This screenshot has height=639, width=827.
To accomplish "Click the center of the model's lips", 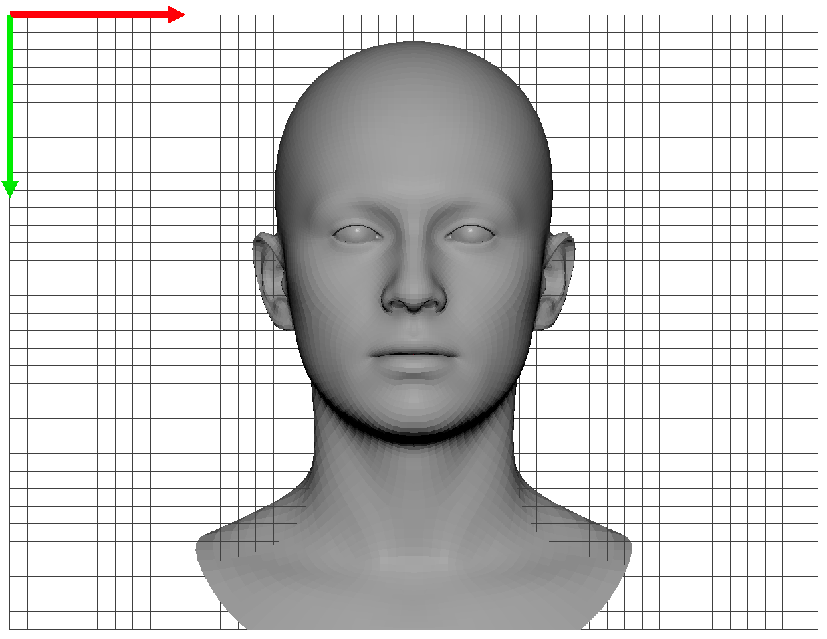I will (x=413, y=355).
